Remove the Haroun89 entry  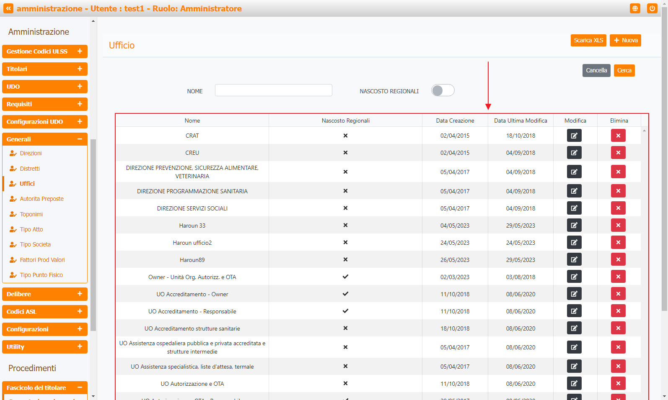click(x=618, y=260)
